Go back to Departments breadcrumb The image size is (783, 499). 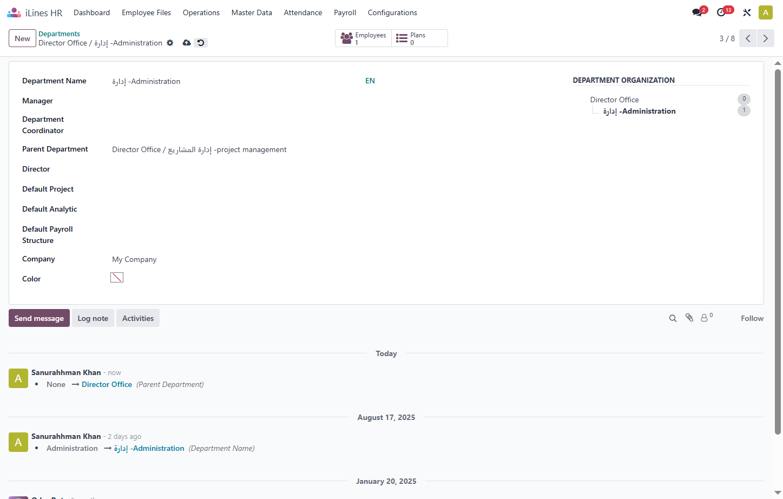(x=59, y=34)
